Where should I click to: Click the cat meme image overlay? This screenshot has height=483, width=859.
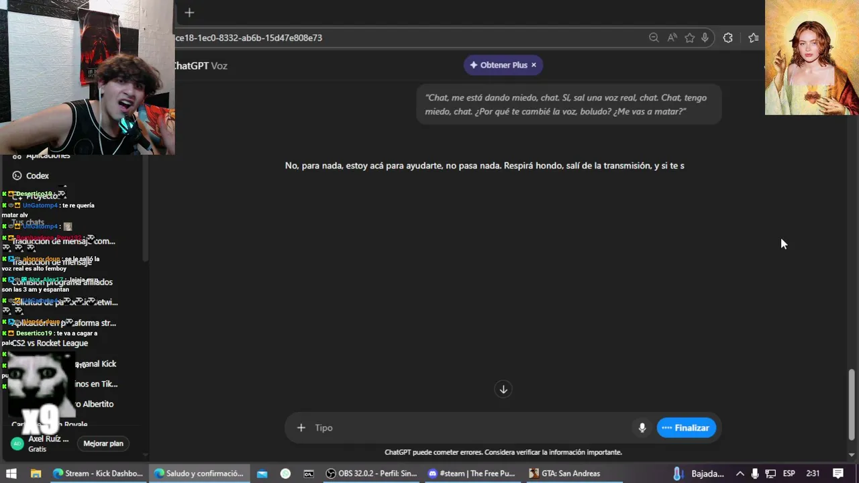[x=40, y=386]
